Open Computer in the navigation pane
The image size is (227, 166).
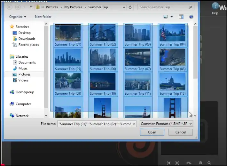pos(20,104)
